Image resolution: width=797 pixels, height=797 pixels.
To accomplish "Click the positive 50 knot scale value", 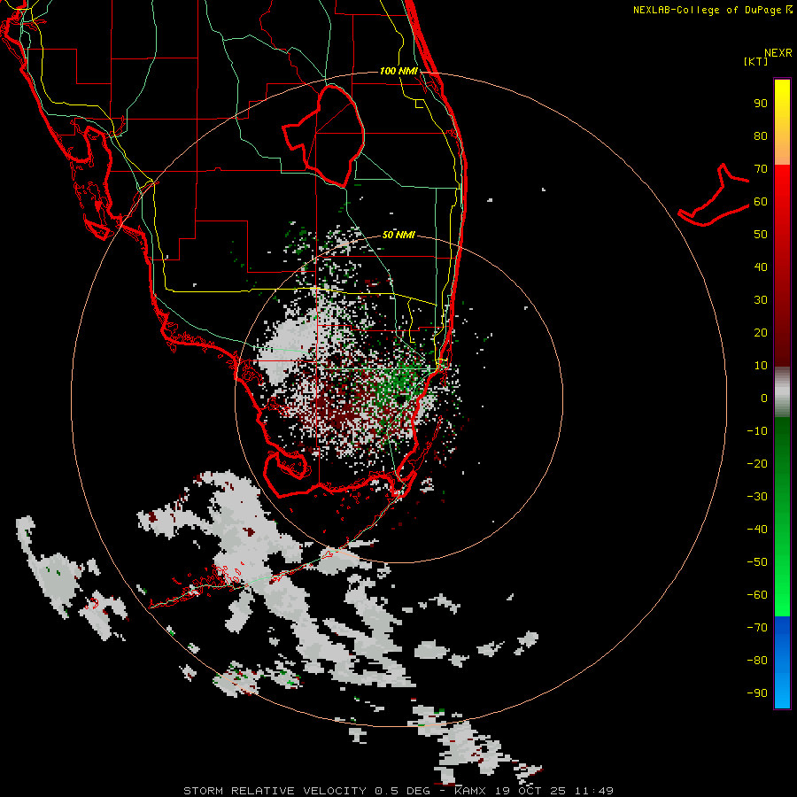I will pos(761,235).
